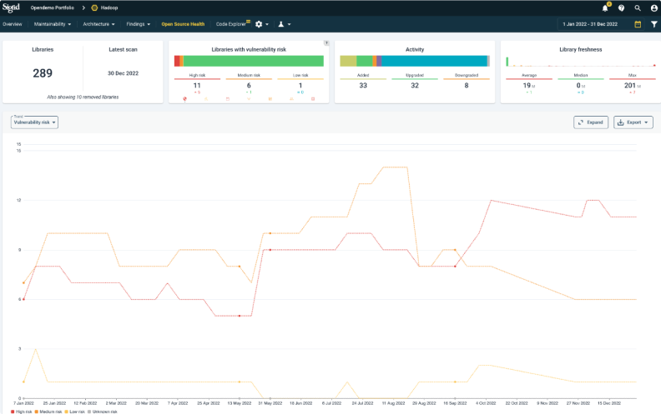The width and height of the screenshot is (661, 414).
Task: Click the Medium risk count 6
Action: pos(249,86)
